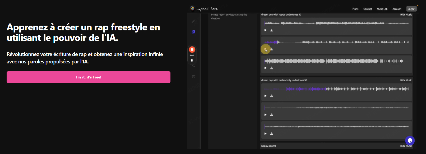Click the 'dream pop with happy undertones 90' title
This screenshot has width=426, height=154.
click(x=281, y=15)
